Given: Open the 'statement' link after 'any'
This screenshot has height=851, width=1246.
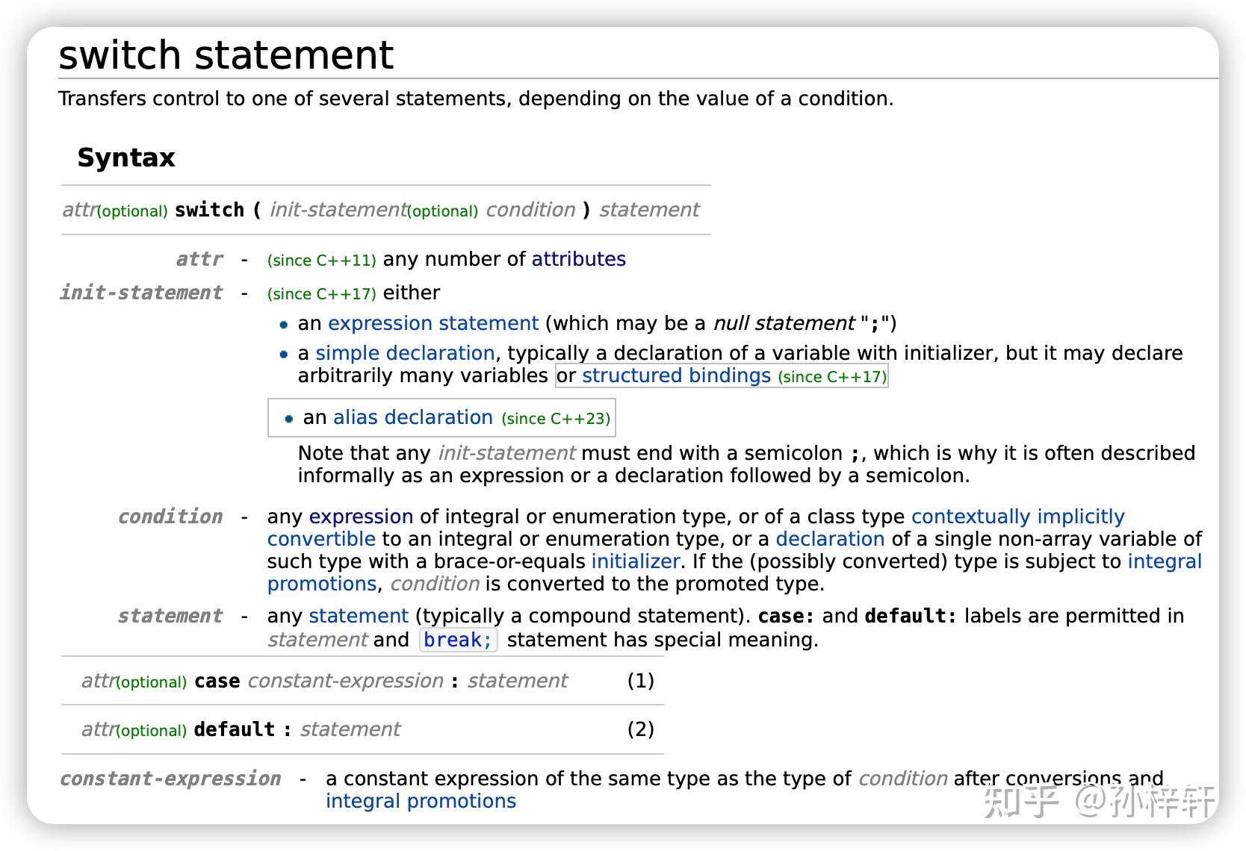Looking at the screenshot, I should click(359, 616).
